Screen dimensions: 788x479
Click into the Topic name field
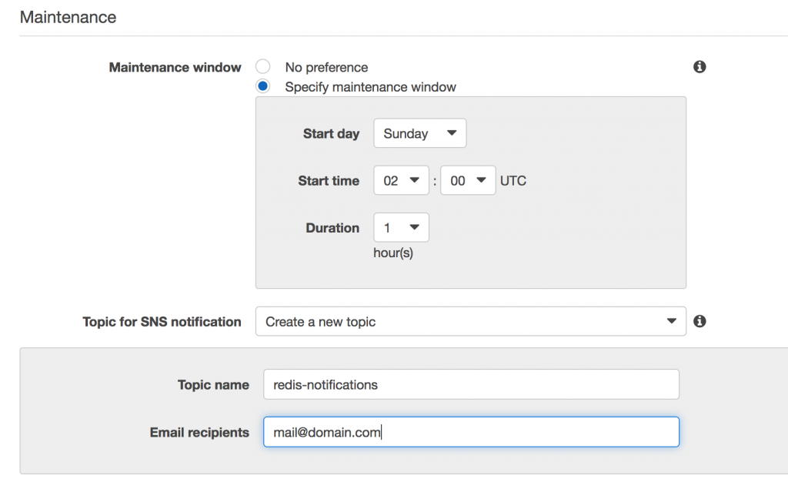[x=470, y=384]
